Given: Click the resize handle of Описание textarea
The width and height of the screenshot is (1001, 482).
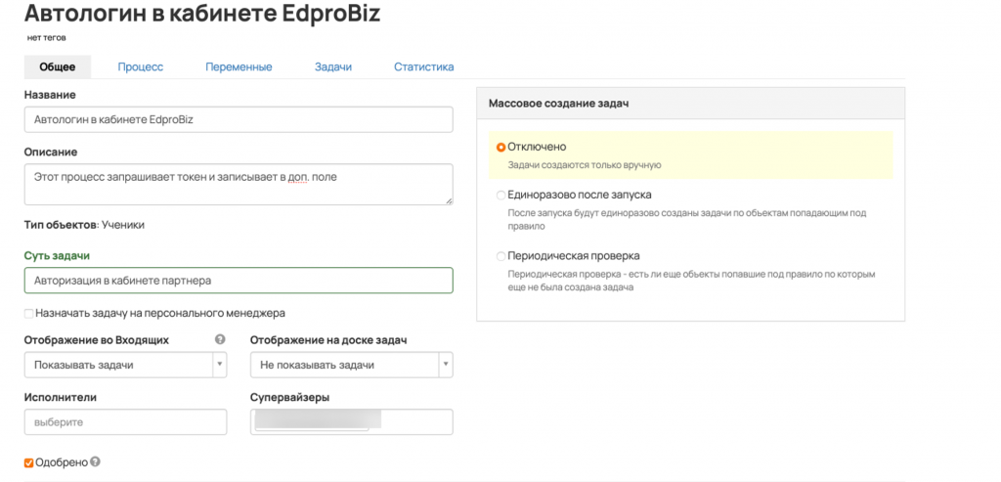Looking at the screenshot, I should click(449, 200).
